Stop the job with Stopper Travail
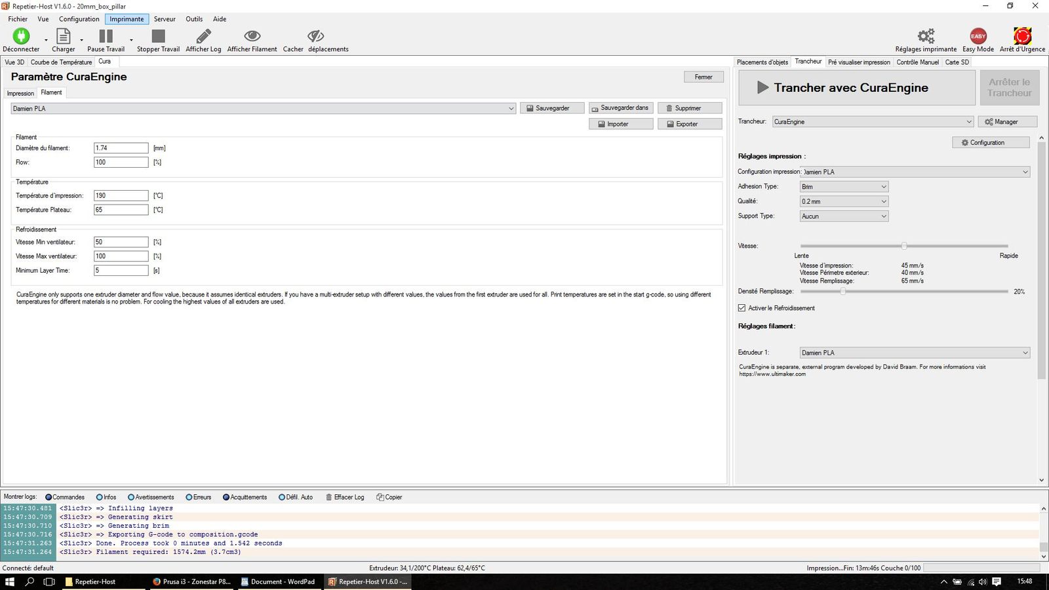This screenshot has width=1049, height=590. [158, 36]
